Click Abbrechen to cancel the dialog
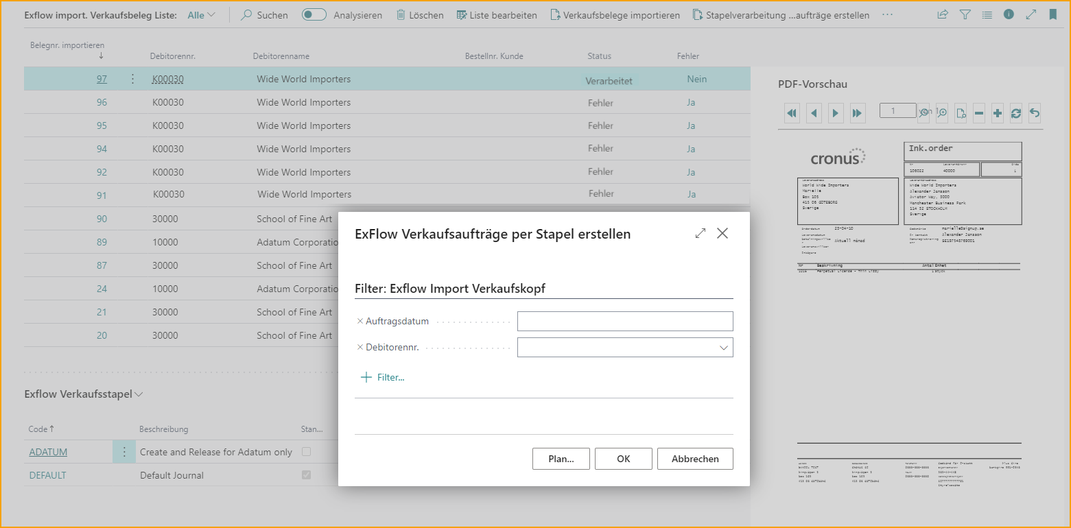This screenshot has width=1071, height=528. (694, 459)
